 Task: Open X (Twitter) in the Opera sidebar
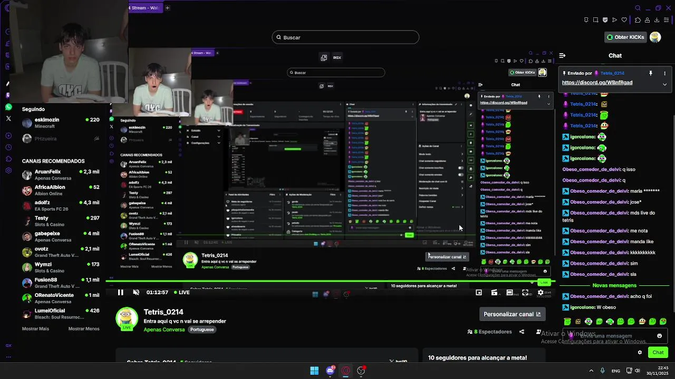8,118
